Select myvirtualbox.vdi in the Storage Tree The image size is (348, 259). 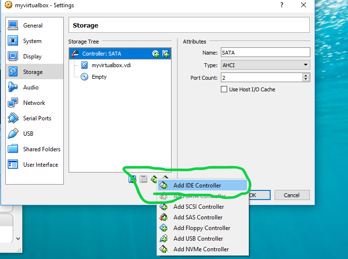coord(112,65)
